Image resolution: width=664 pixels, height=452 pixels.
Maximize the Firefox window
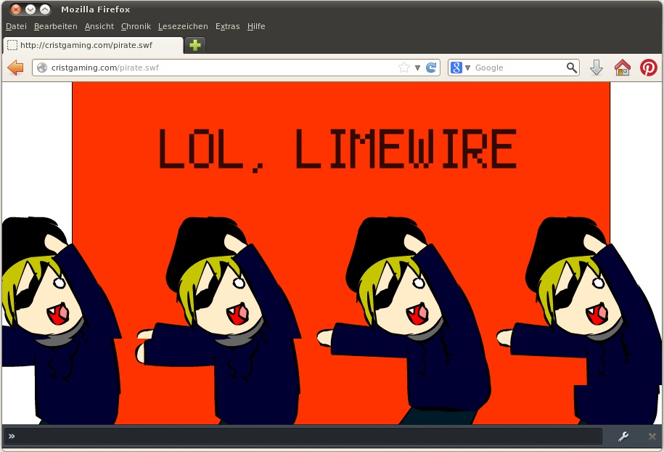click(44, 9)
